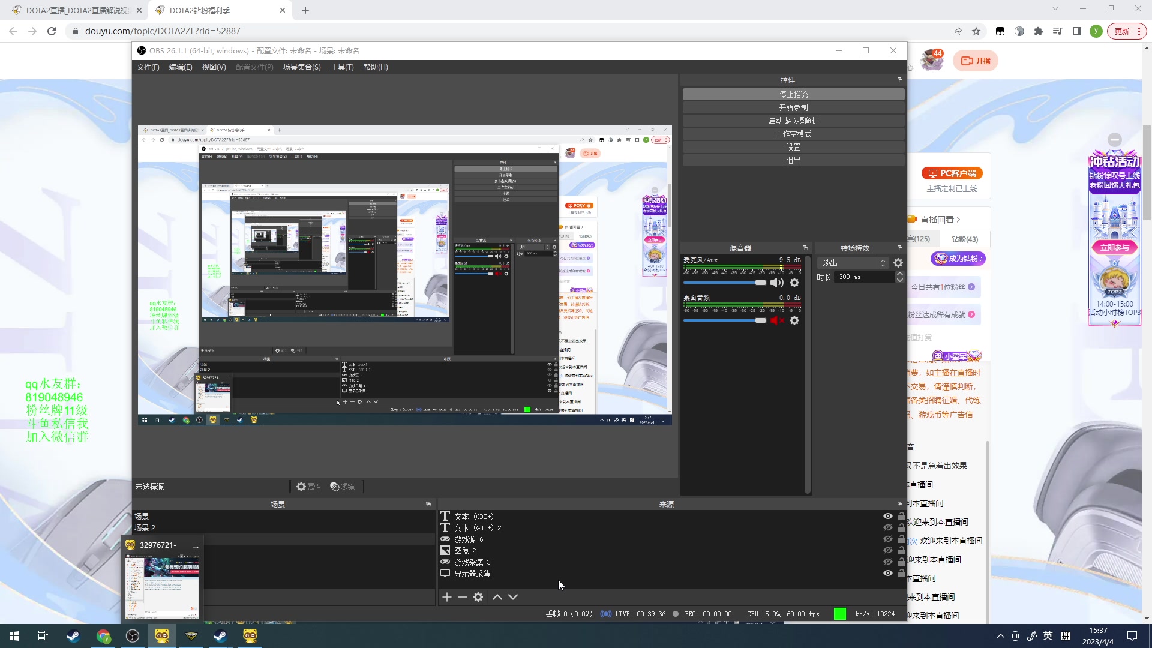Image resolution: width=1152 pixels, height=648 pixels.
Task: Adjust the 桌面音频 volume slider
Action: point(725,320)
